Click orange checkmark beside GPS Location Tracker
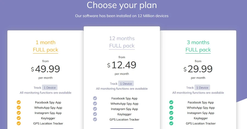Viewport: 247px width, 129px height. pyautogui.click(x=19, y=123)
